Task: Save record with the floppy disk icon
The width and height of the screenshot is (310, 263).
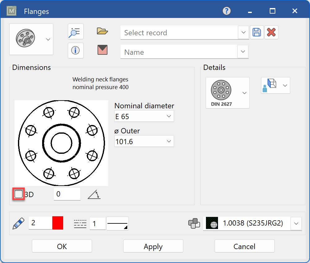Action: 257,32
